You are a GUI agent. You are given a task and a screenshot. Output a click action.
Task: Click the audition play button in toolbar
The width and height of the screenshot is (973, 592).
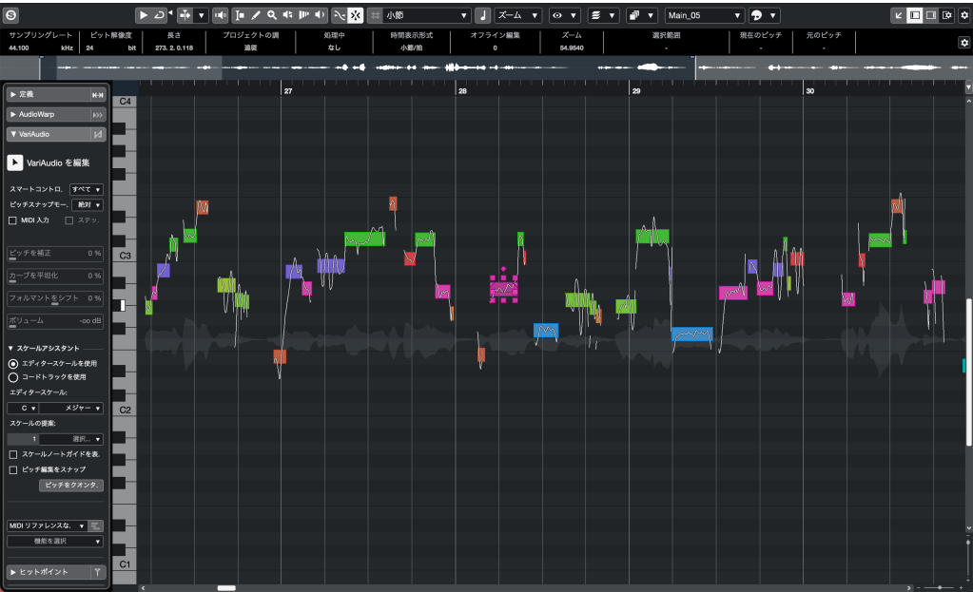143,15
